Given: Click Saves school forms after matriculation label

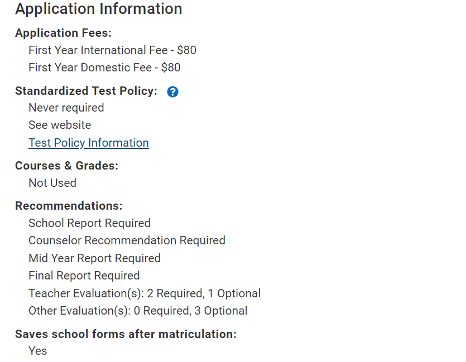Looking at the screenshot, I should click(126, 334).
